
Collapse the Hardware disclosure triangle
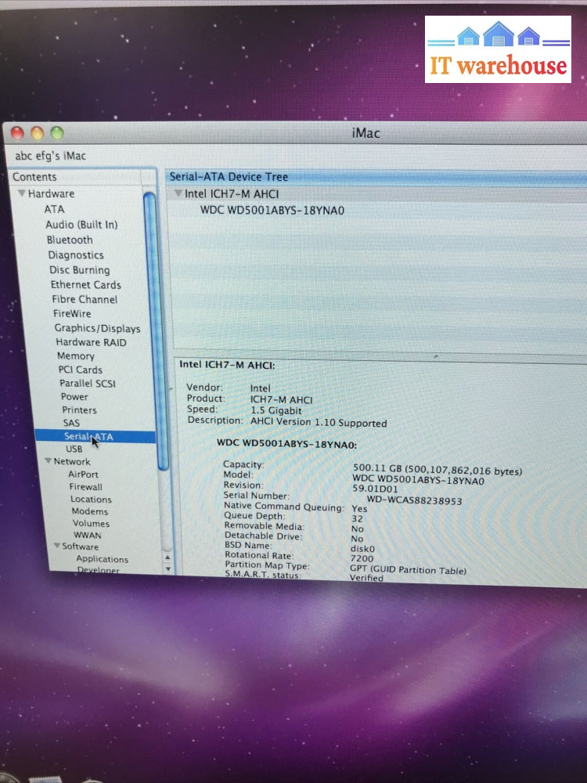coord(22,194)
